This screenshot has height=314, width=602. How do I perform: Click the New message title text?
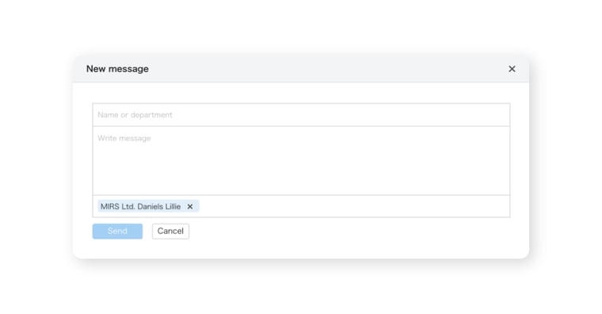coord(117,69)
